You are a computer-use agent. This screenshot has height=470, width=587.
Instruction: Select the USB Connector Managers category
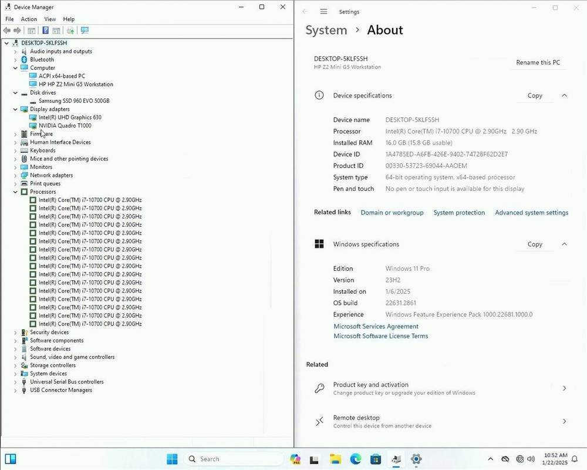(61, 390)
